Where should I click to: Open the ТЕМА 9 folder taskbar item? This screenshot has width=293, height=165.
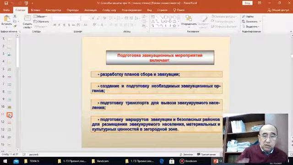[x=32, y=161]
